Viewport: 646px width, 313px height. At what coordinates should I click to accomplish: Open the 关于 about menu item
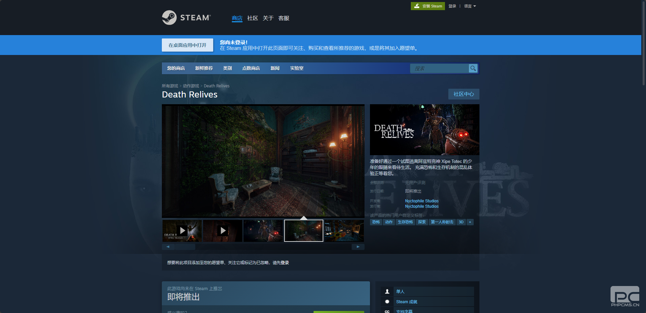click(x=268, y=18)
